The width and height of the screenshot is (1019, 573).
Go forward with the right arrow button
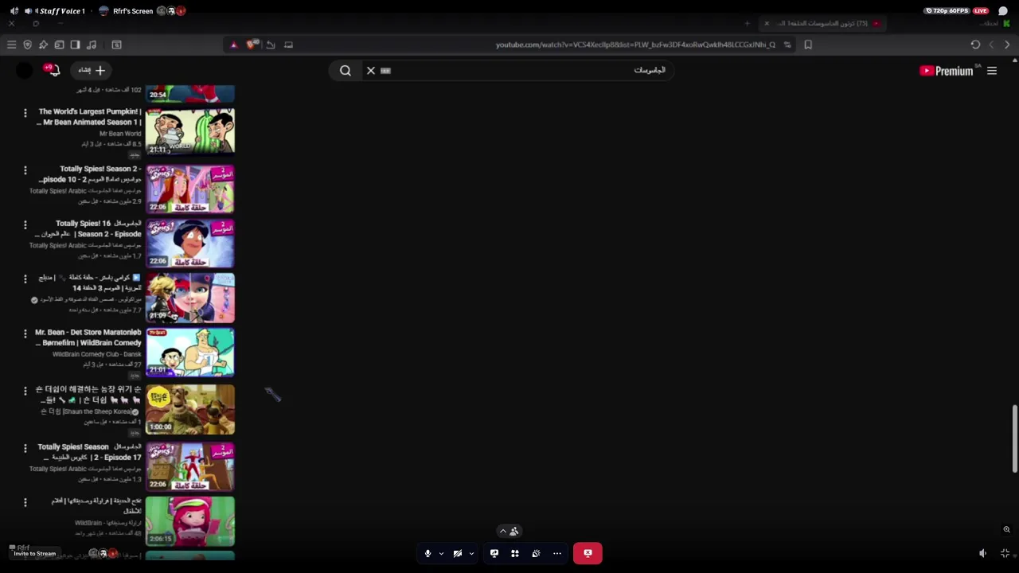pyautogui.click(x=1007, y=45)
